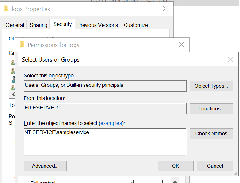This screenshot has height=183, width=240.
Task: Toggle the Full control Deny checkbox
Action: click(159, 182)
